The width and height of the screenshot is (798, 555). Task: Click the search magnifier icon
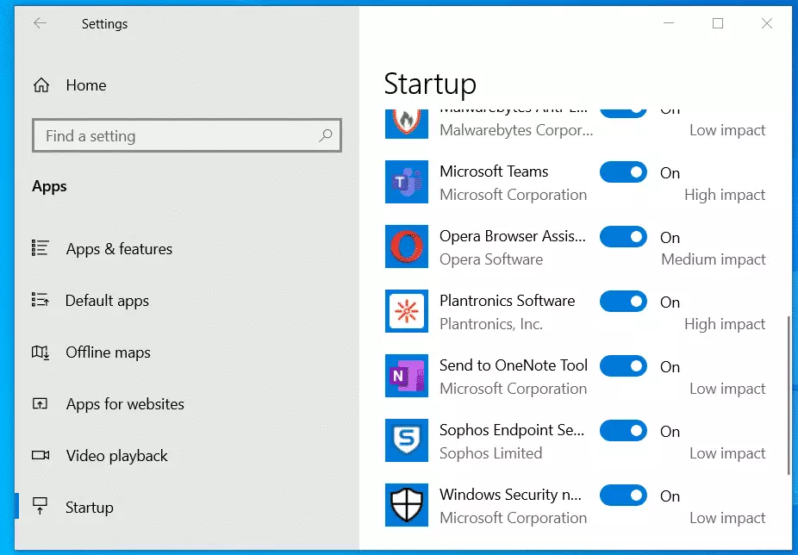[x=325, y=135]
